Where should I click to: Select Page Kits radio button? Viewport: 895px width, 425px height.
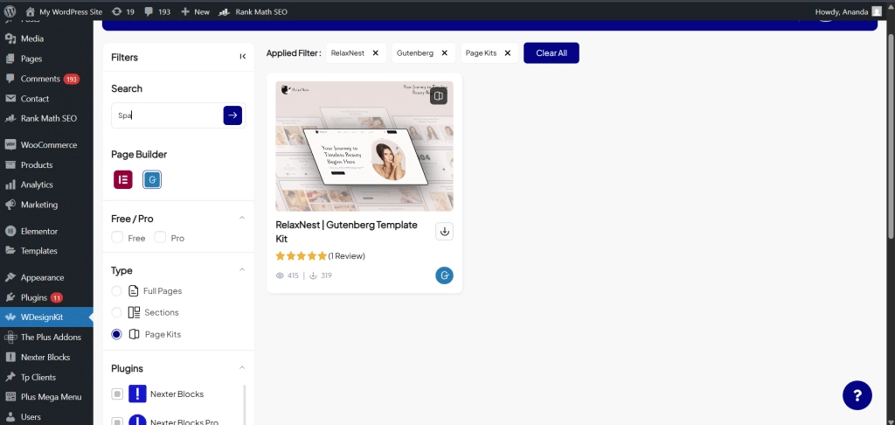click(x=116, y=334)
